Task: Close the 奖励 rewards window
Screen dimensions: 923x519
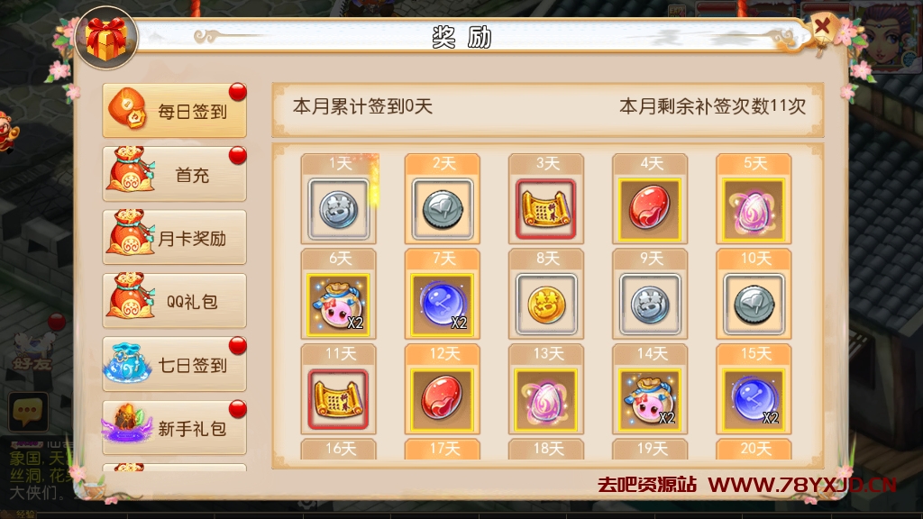Action: tap(822, 27)
